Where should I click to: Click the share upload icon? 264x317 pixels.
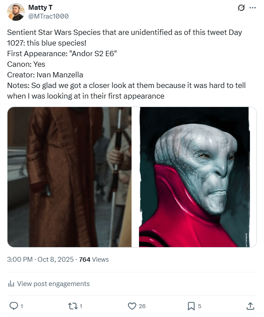[x=250, y=306]
